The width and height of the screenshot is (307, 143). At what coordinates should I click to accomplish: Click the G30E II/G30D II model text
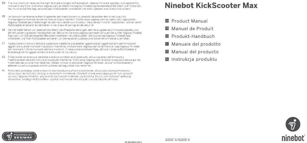[x=178, y=140]
